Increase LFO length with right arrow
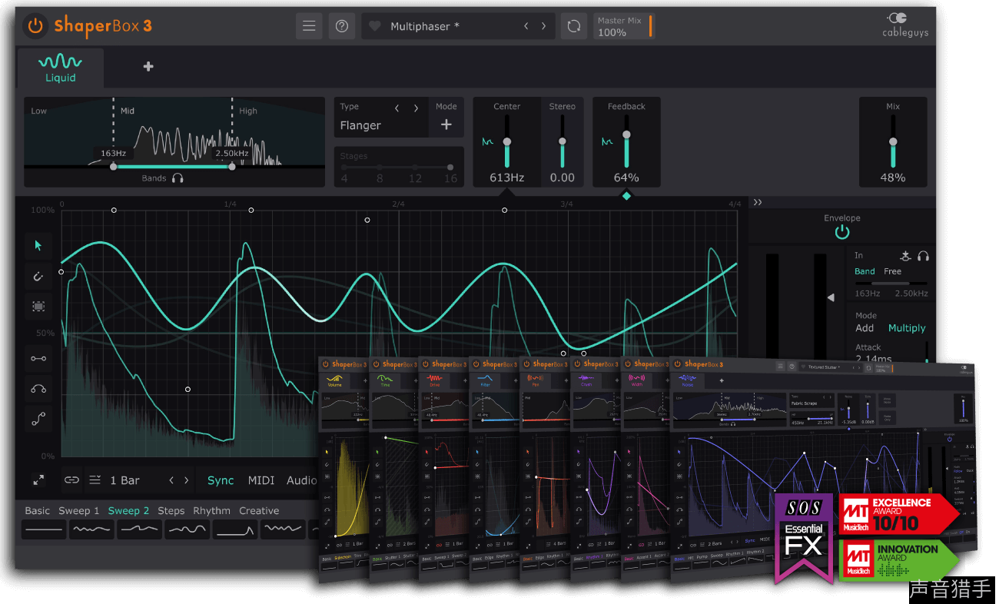 click(186, 480)
